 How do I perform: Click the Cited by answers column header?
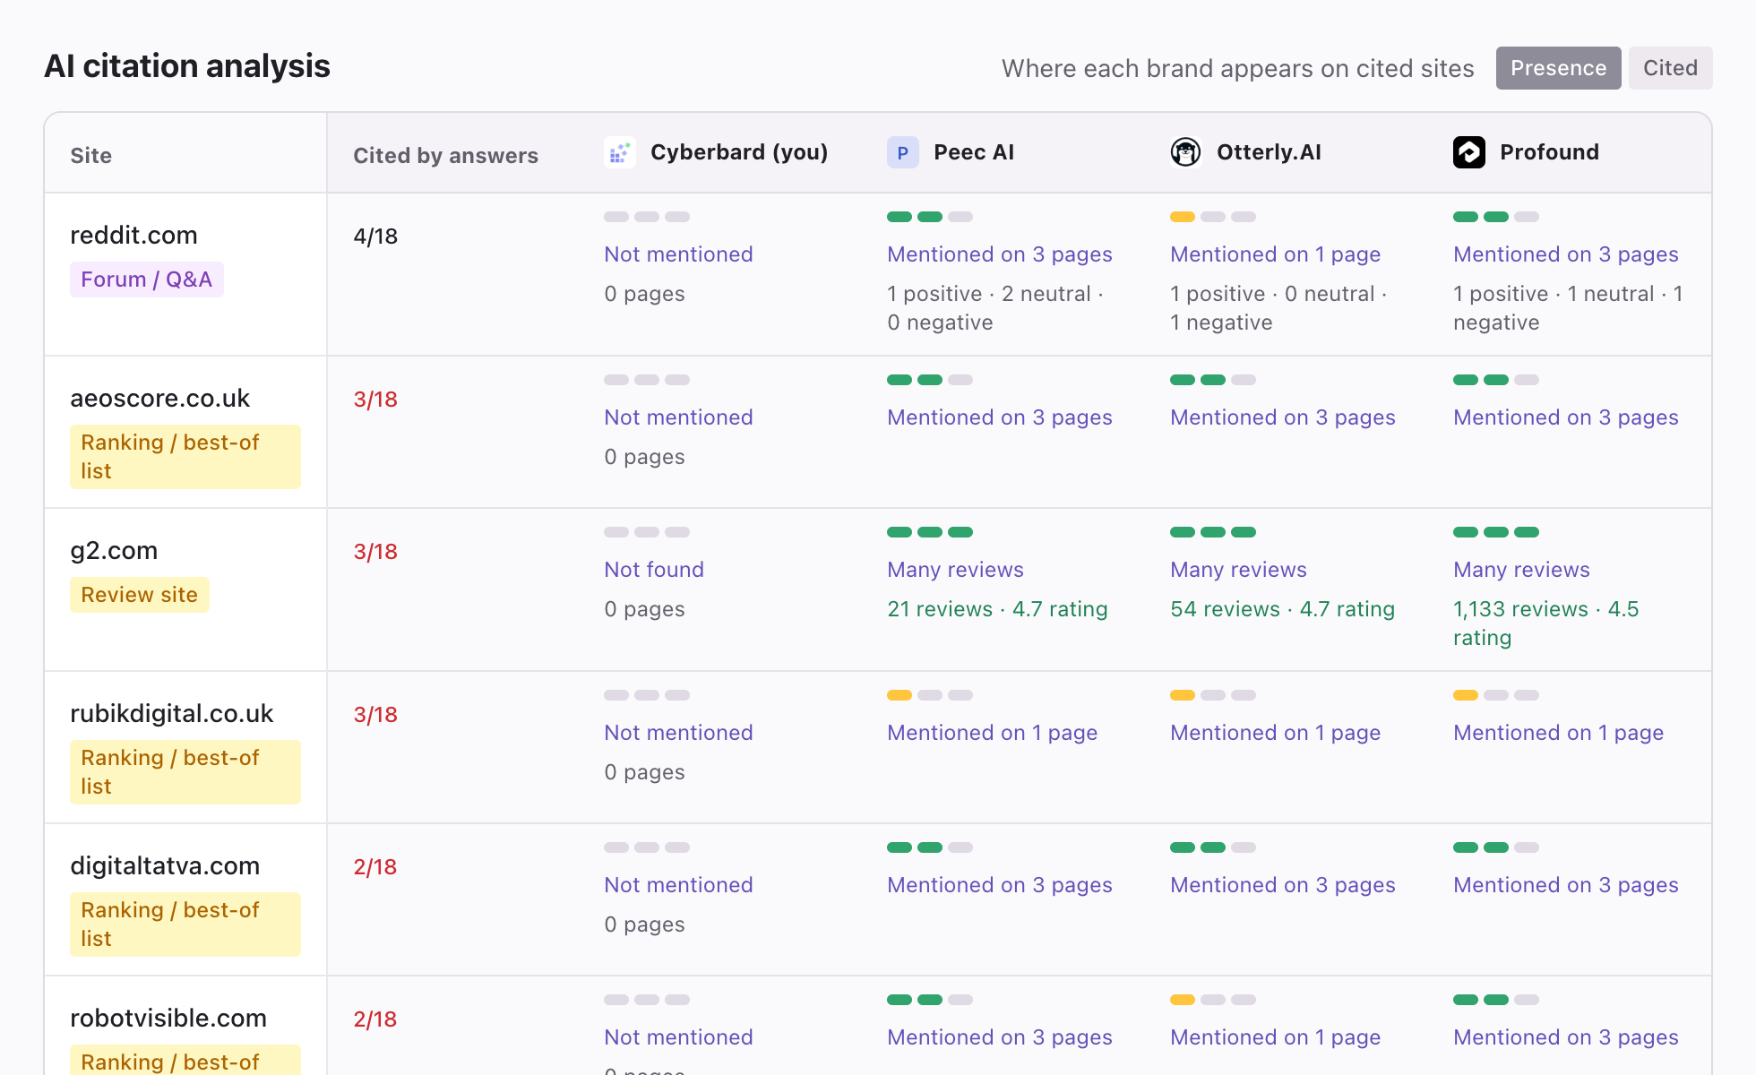[445, 156]
